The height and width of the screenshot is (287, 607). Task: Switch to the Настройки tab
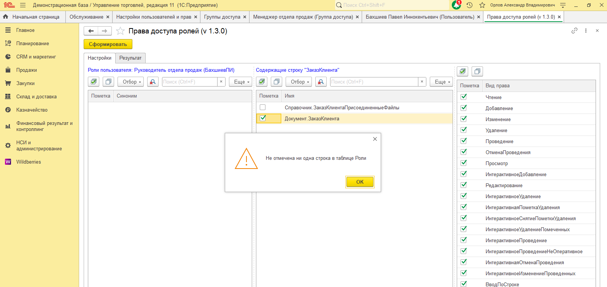click(100, 58)
